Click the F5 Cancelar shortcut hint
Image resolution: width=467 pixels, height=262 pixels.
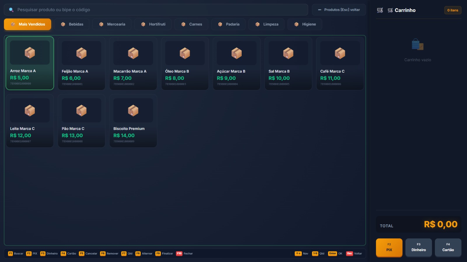pos(88,254)
